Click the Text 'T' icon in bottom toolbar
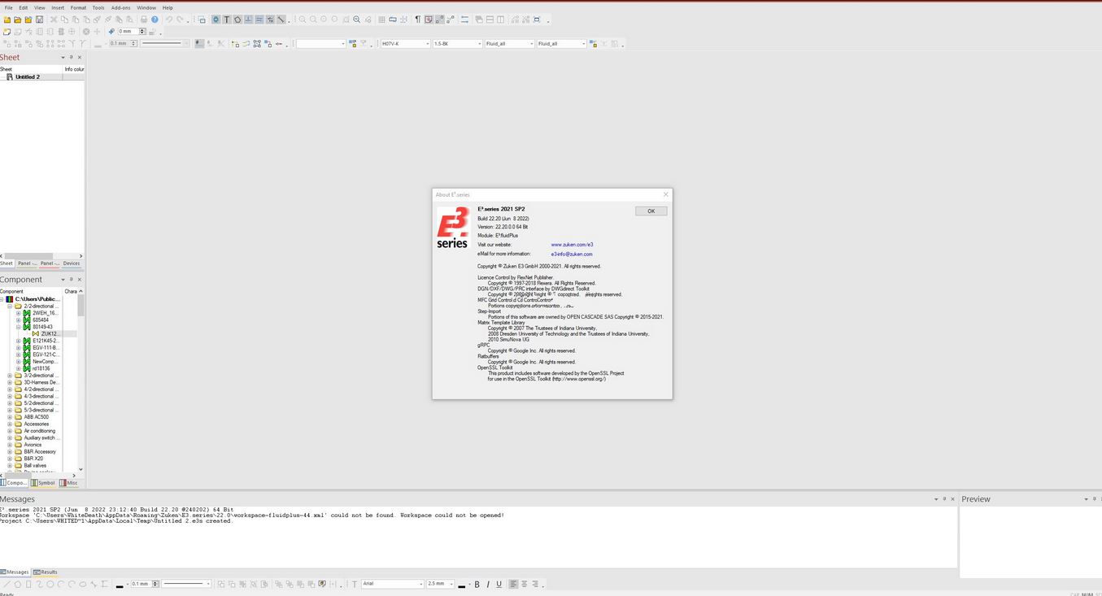The height and width of the screenshot is (596, 1102). (x=354, y=584)
